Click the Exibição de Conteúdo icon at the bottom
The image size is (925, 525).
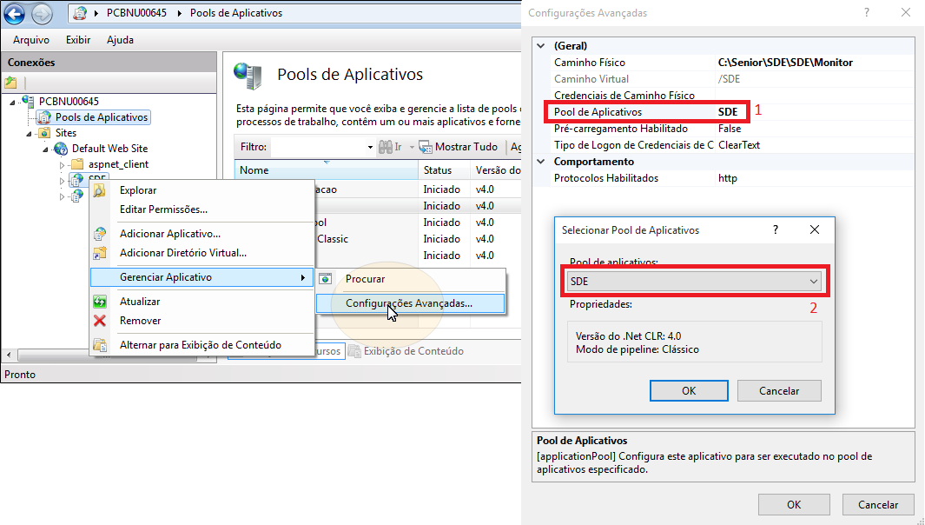354,351
